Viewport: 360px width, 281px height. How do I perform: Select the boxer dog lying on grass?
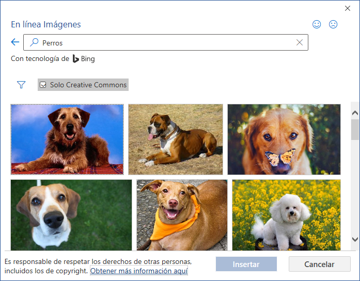(176, 139)
